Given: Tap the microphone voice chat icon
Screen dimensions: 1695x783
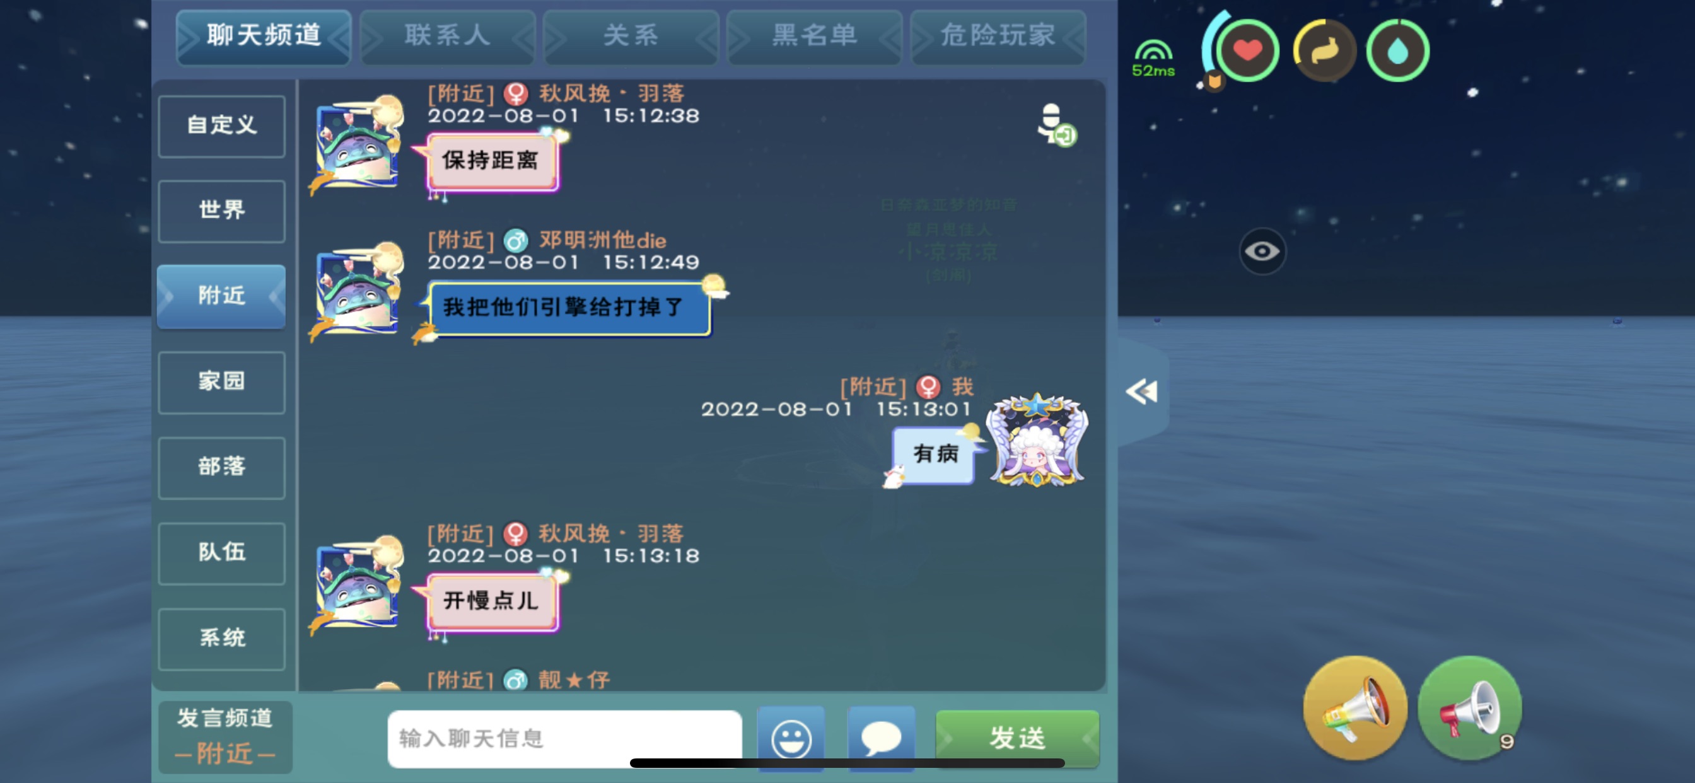Looking at the screenshot, I should click(1056, 124).
